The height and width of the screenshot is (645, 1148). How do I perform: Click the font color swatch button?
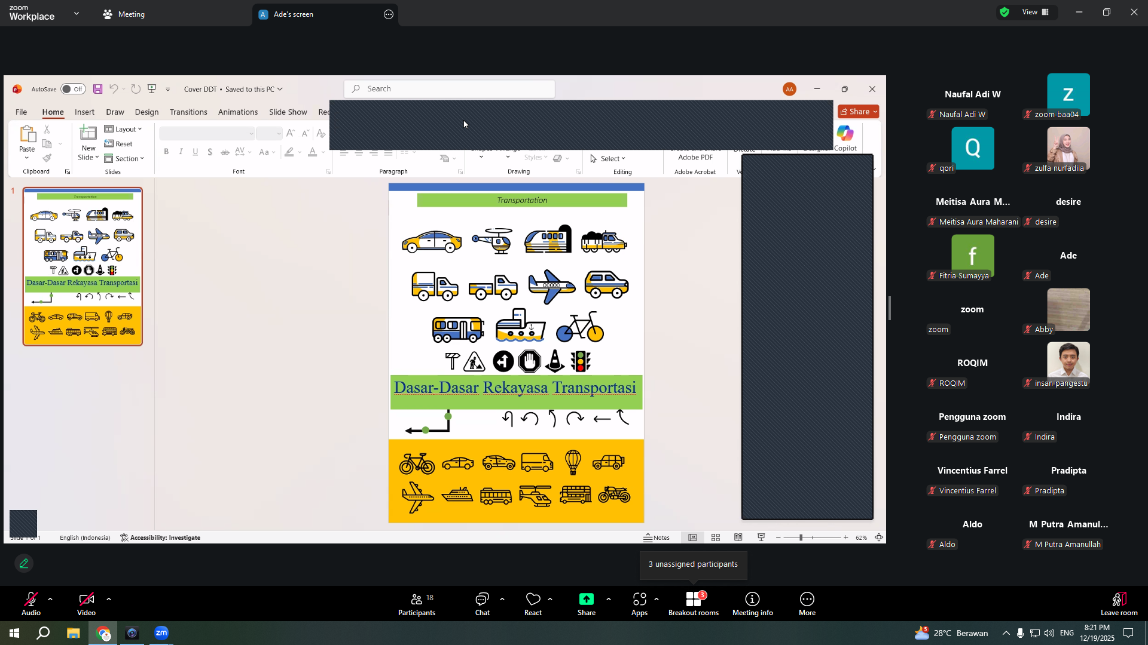312,152
